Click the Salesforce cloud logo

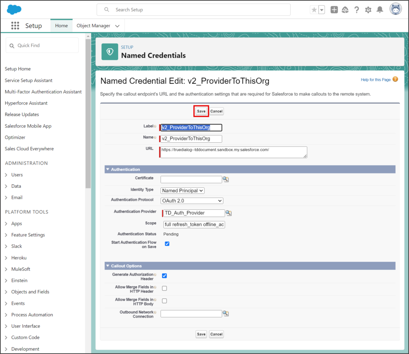[x=14, y=10]
